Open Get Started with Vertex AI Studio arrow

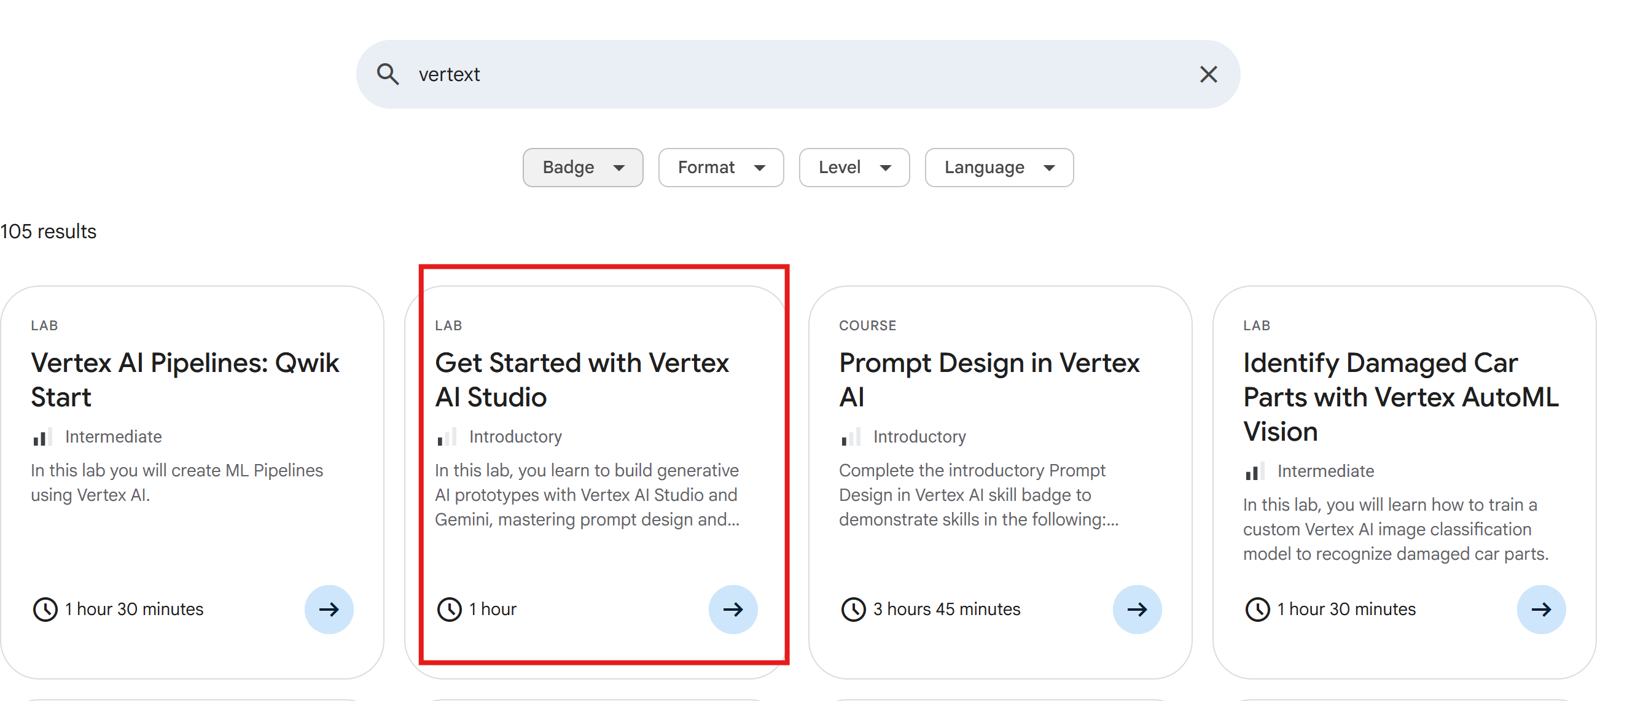[x=733, y=609]
